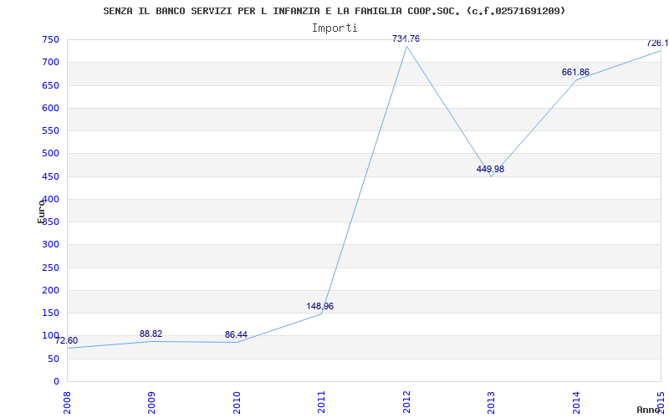Select data label 88.82
This screenshot has width=669, height=418.
pos(151,334)
